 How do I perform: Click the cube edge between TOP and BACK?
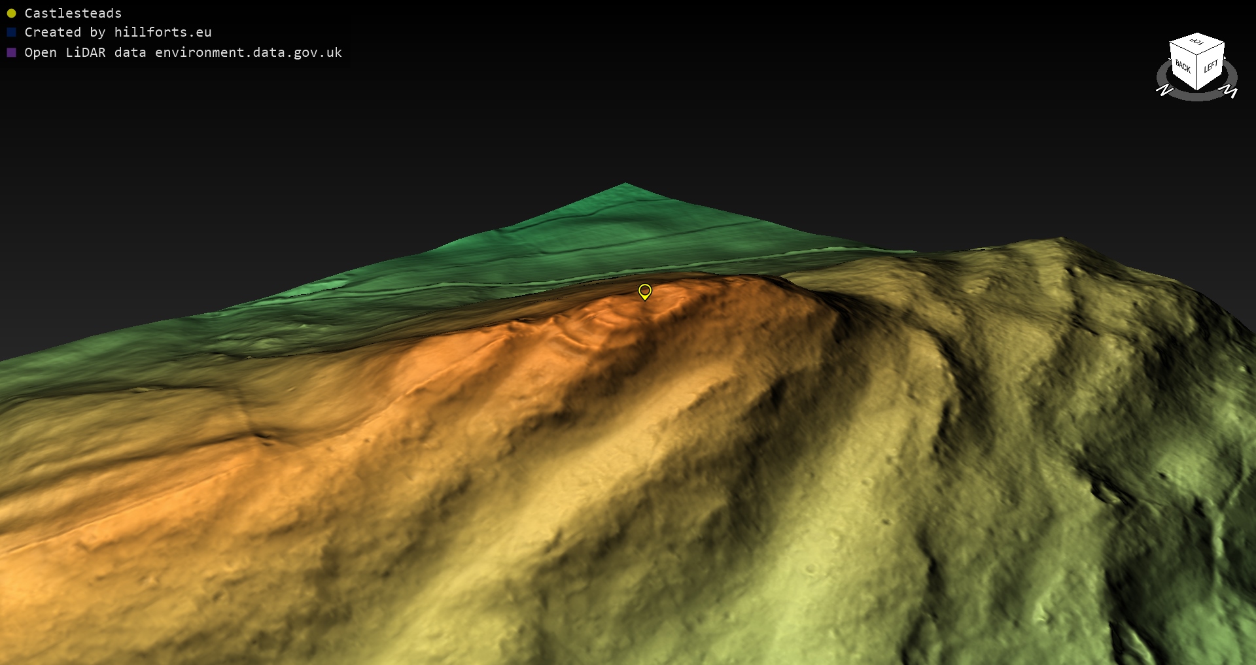[x=1183, y=49]
